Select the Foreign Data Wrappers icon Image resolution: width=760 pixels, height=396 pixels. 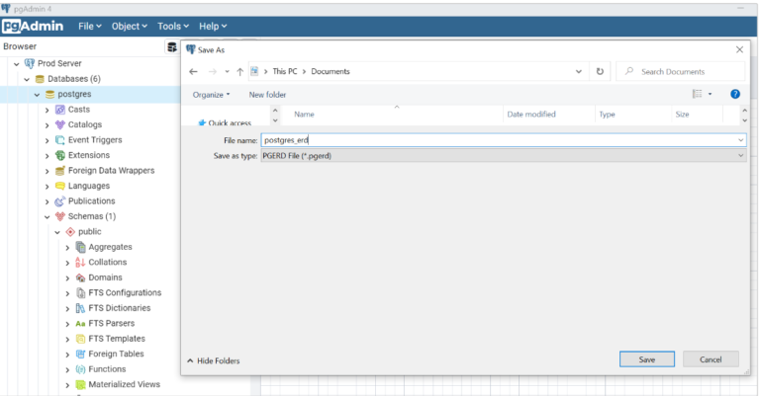[60, 171]
